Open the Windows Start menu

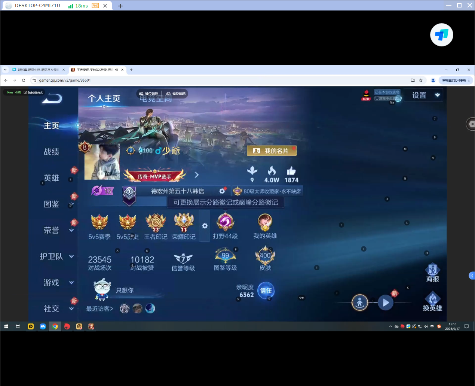(6, 326)
